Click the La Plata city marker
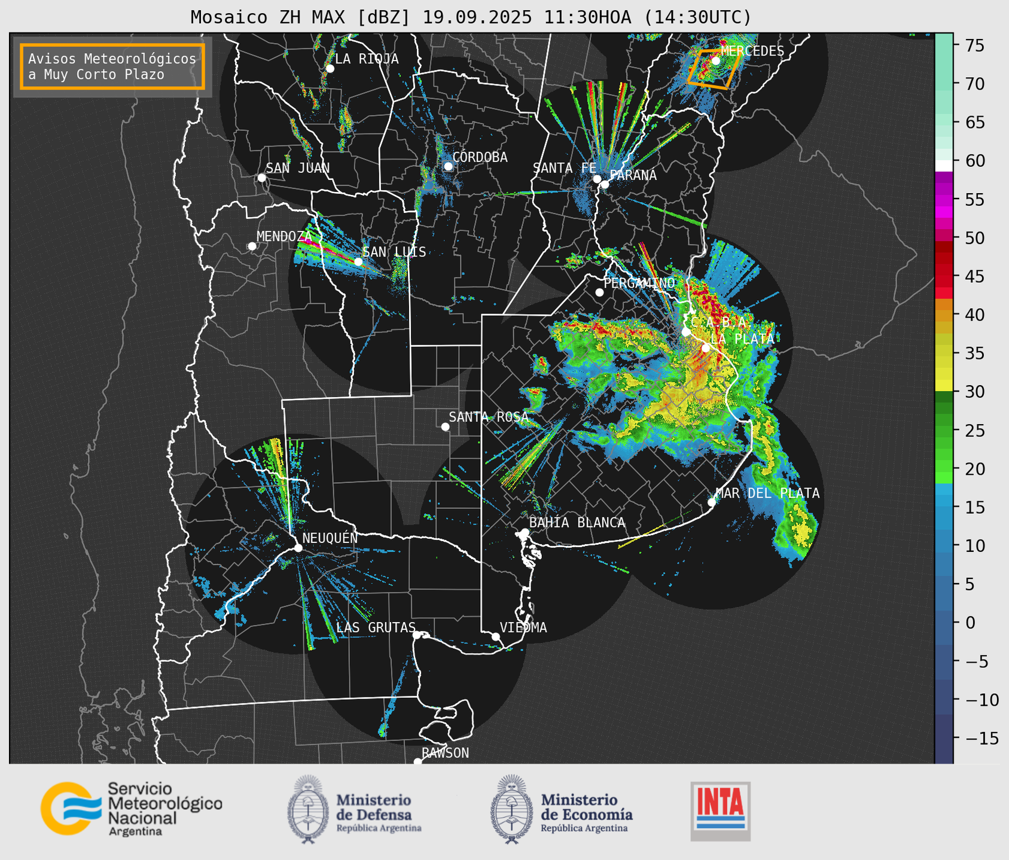1009x860 pixels. point(706,347)
